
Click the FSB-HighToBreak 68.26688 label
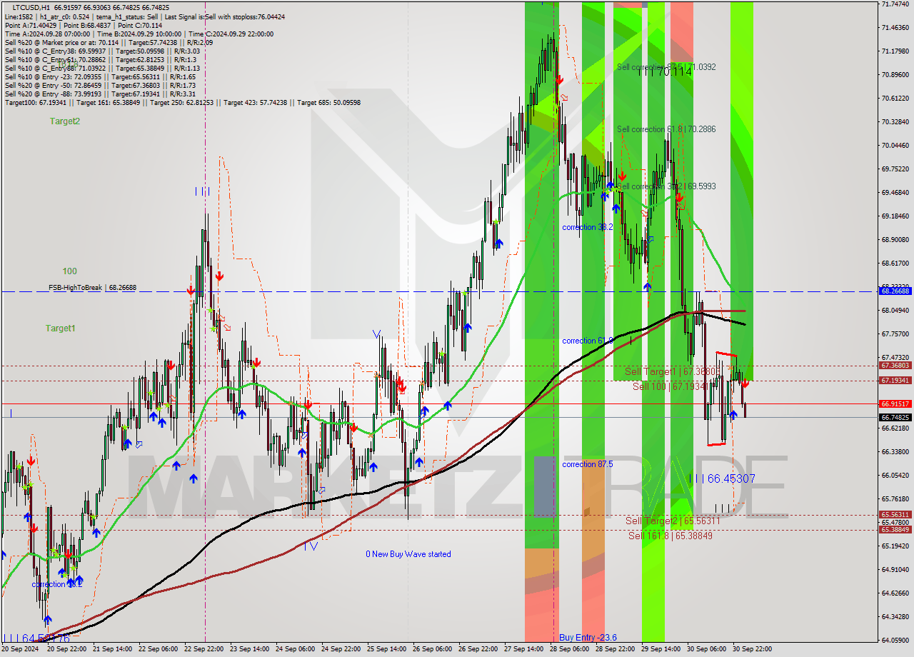pos(92,288)
